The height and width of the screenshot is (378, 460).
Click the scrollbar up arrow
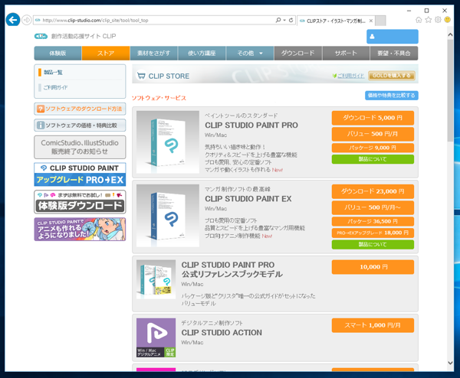click(450, 34)
